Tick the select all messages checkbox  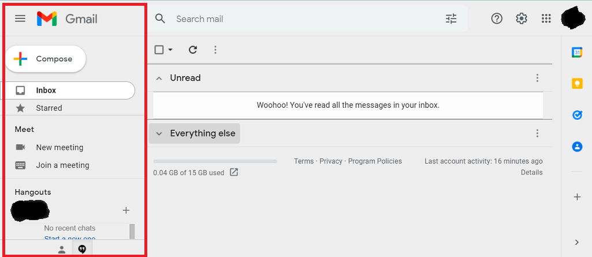tap(159, 50)
